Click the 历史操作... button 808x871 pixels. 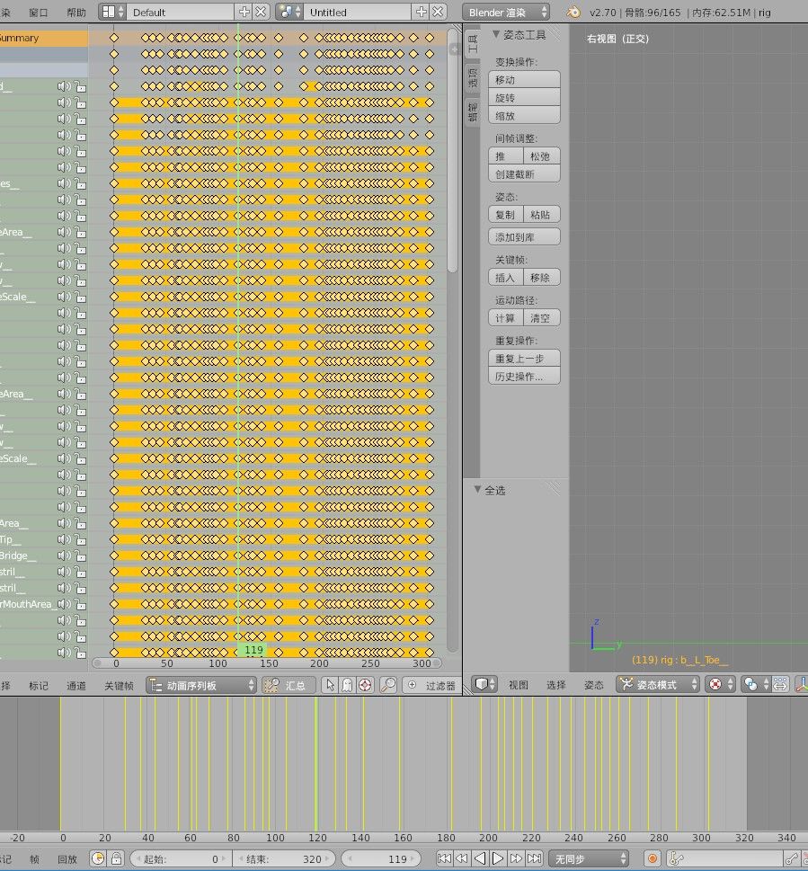524,376
